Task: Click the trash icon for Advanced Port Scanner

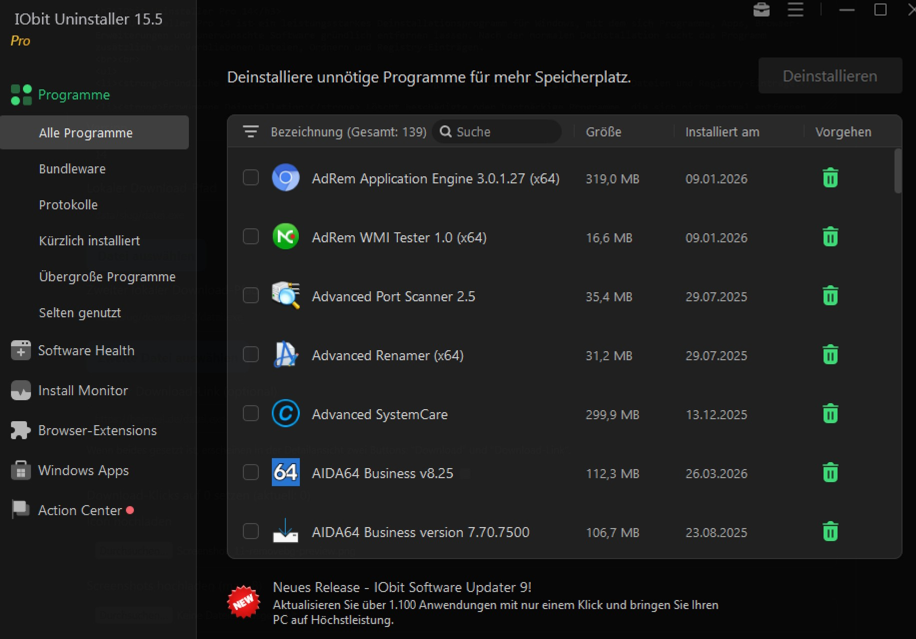Action: pyautogui.click(x=830, y=296)
